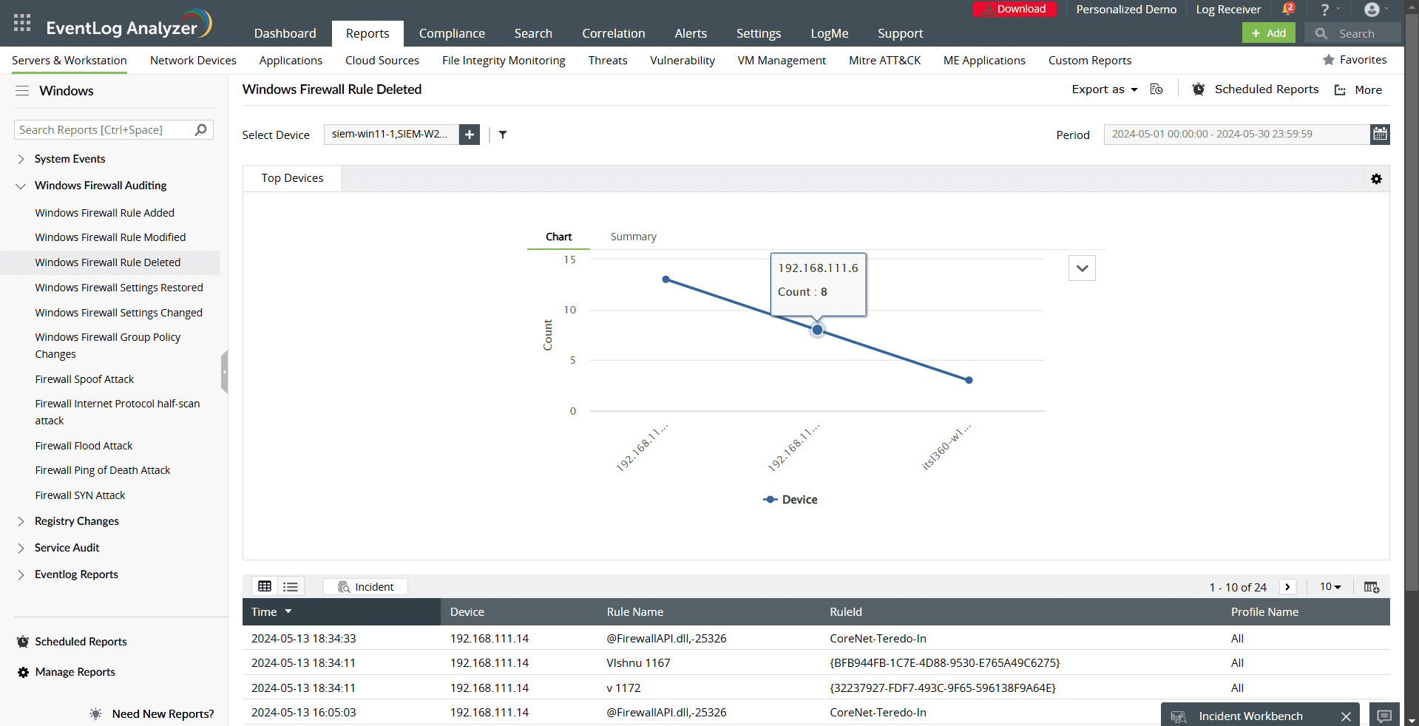Switch to the Summary tab on the chart
The image size is (1419, 726).
coord(633,237)
